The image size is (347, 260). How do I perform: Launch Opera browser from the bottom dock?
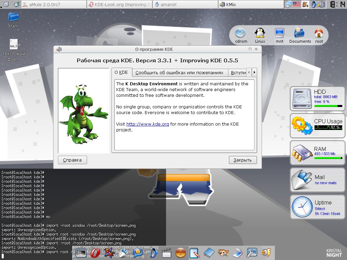point(95,253)
